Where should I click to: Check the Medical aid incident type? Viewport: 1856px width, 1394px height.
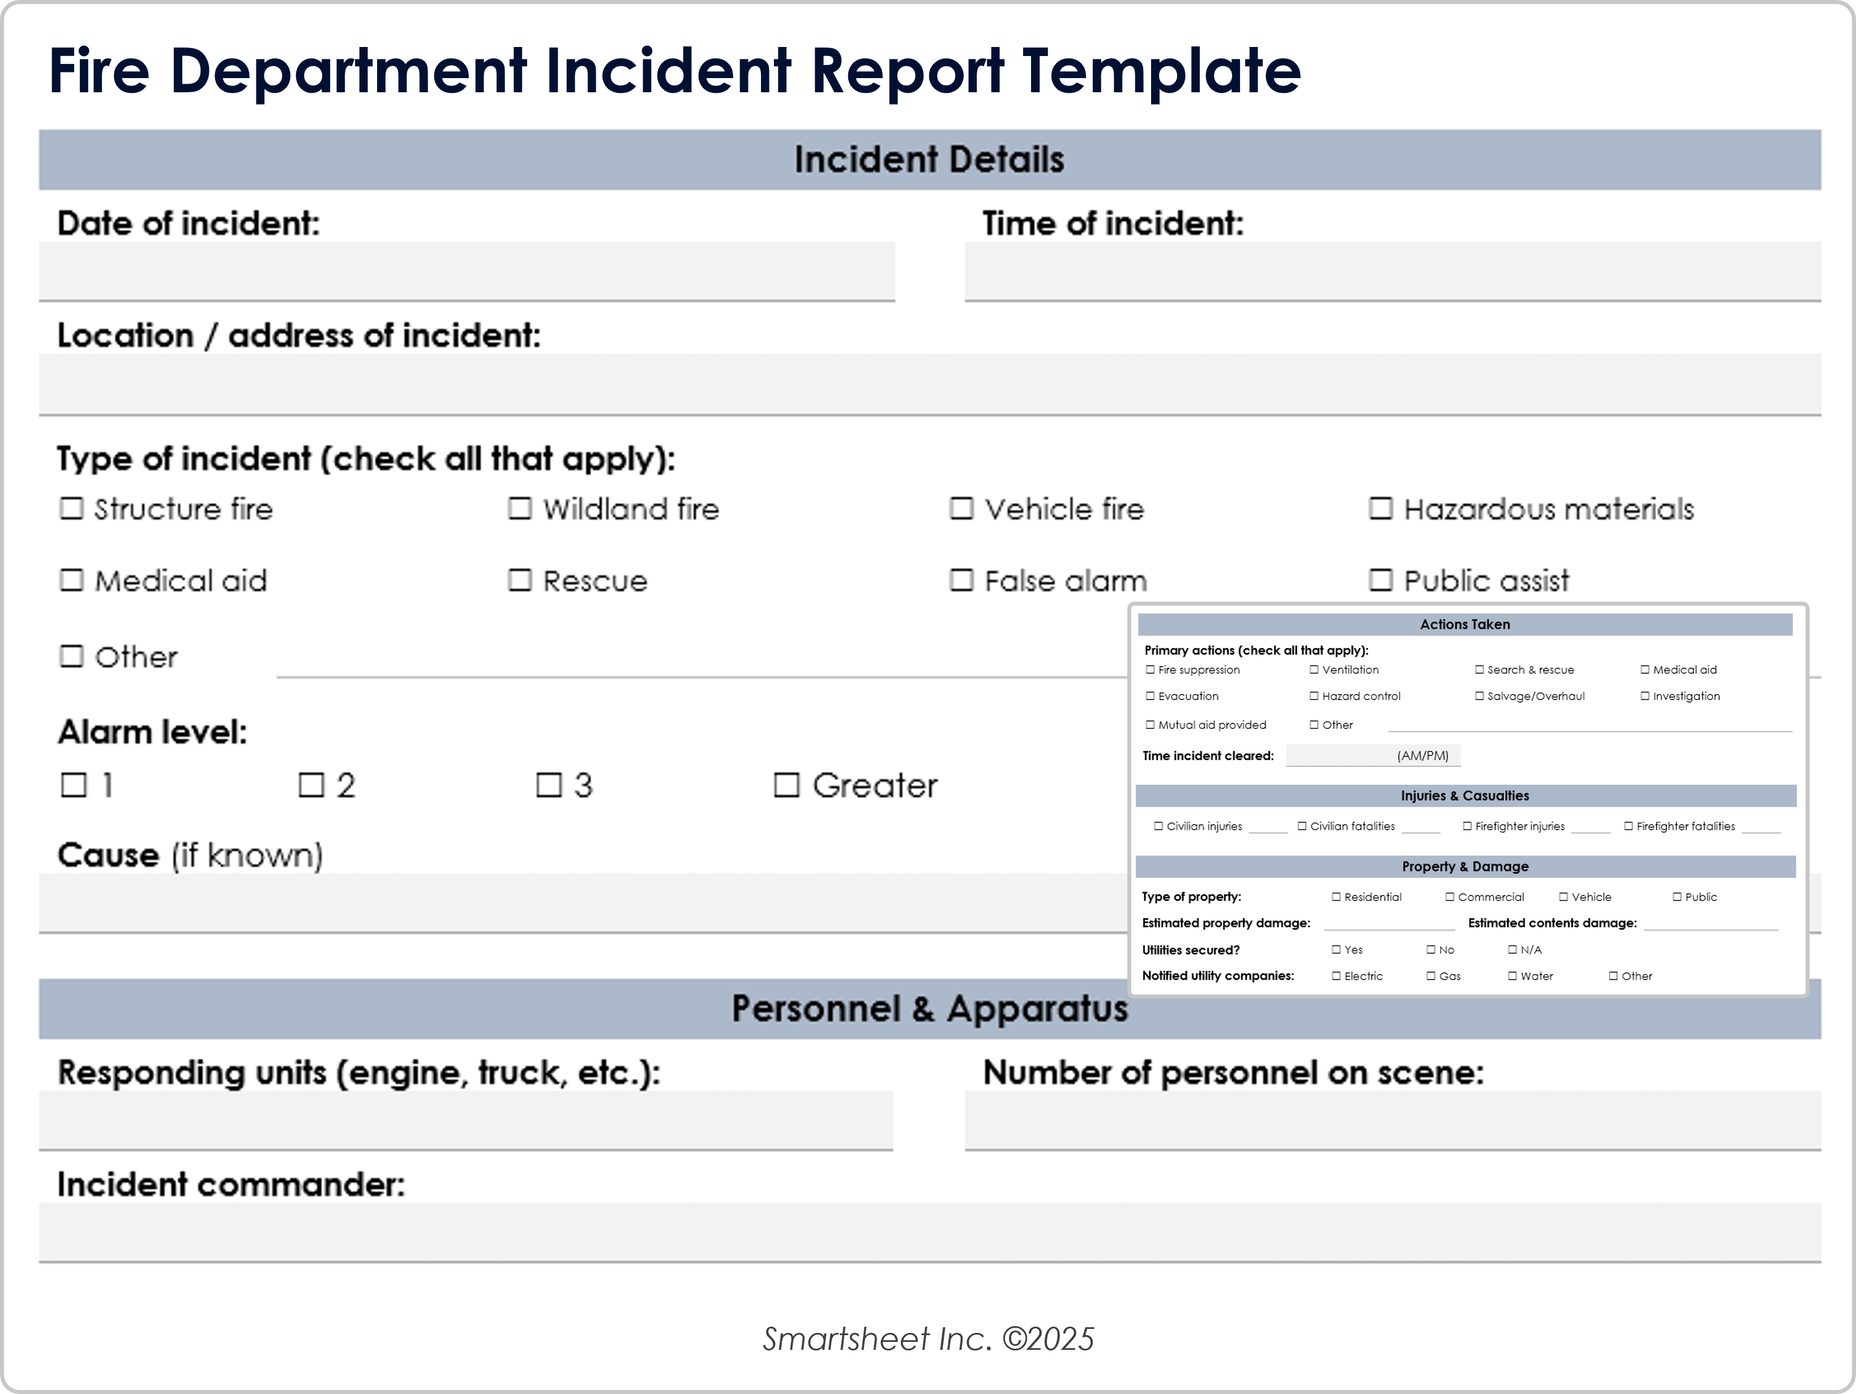click(x=72, y=581)
